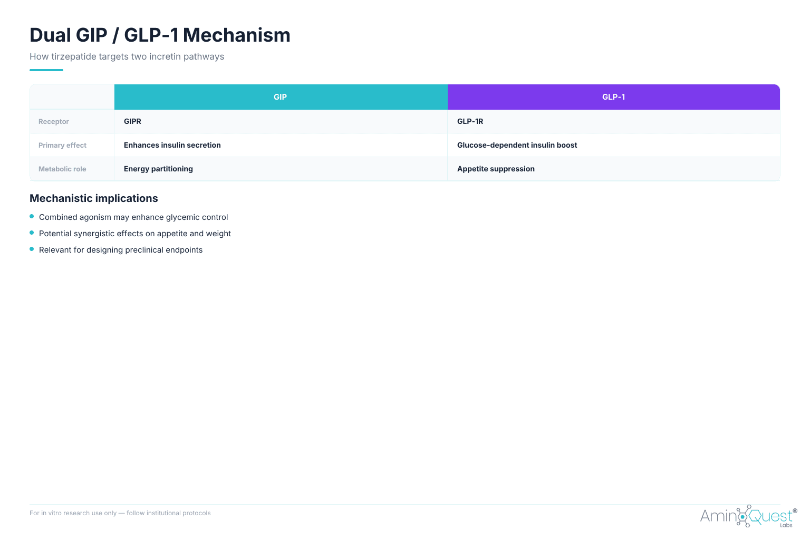The width and height of the screenshot is (810, 540).
Task: Click footer note "For in vitro research use only"
Action: point(73,513)
